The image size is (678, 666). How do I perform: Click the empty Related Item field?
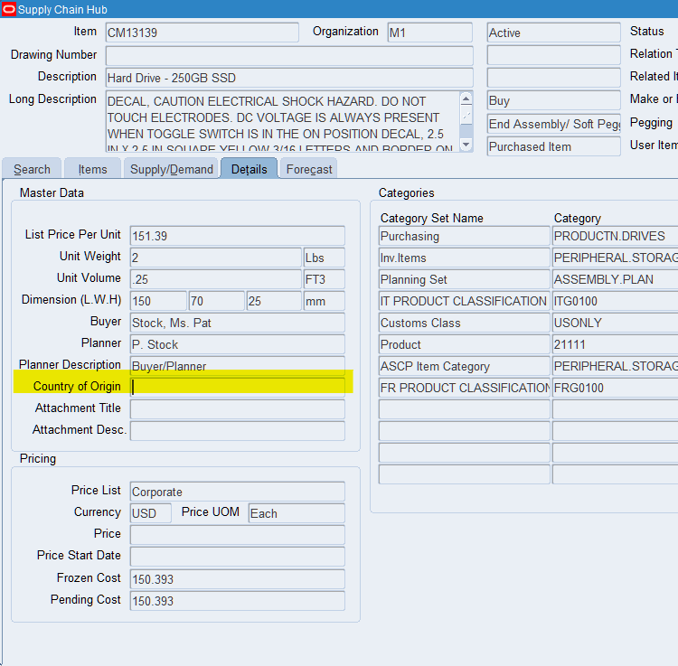[553, 78]
